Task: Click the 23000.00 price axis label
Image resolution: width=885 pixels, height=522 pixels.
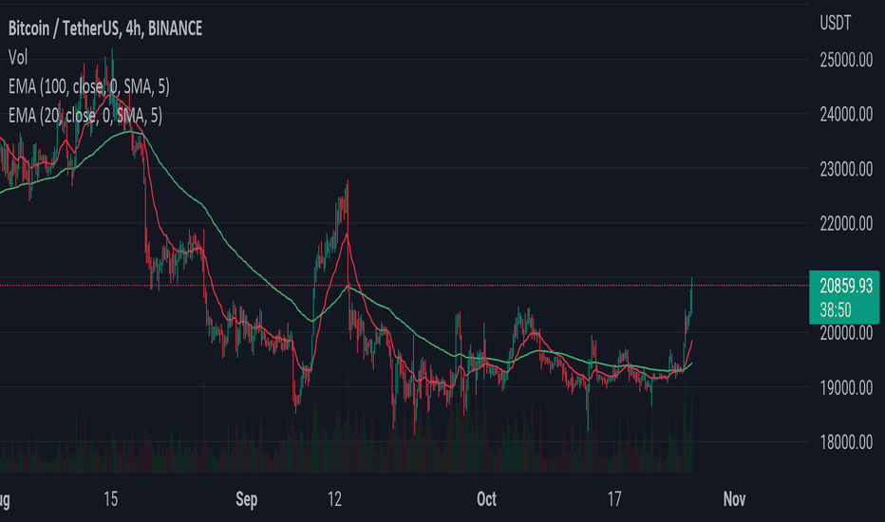Action: [x=846, y=169]
